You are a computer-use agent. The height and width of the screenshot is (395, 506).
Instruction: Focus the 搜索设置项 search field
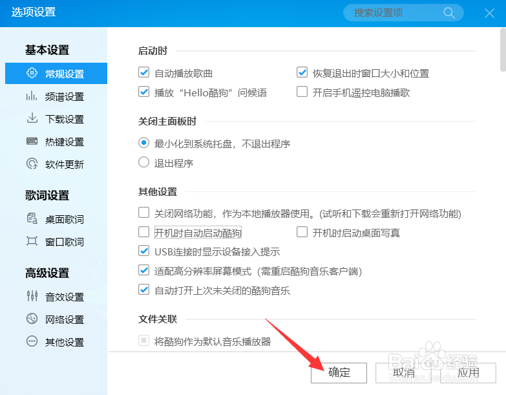click(x=403, y=13)
